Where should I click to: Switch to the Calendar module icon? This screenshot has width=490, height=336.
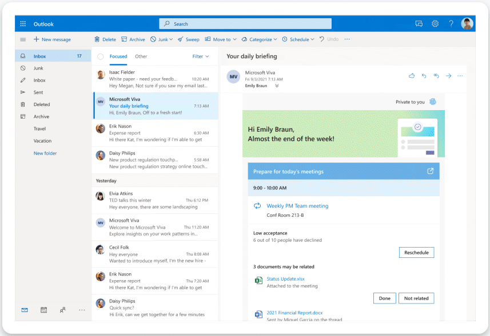coord(44,310)
